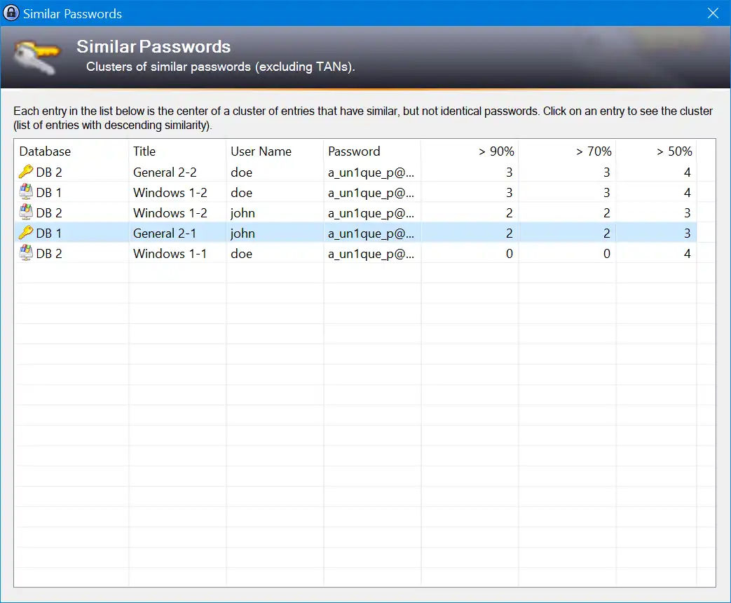
Task: Click Windows icon of Windows 1-2 john row
Action: click(x=26, y=212)
